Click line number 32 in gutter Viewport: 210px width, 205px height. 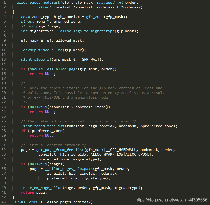[4, 150]
